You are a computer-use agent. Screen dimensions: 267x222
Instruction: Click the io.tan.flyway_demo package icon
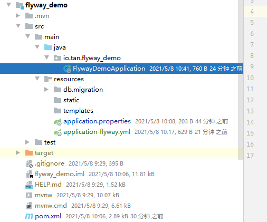click(58, 58)
